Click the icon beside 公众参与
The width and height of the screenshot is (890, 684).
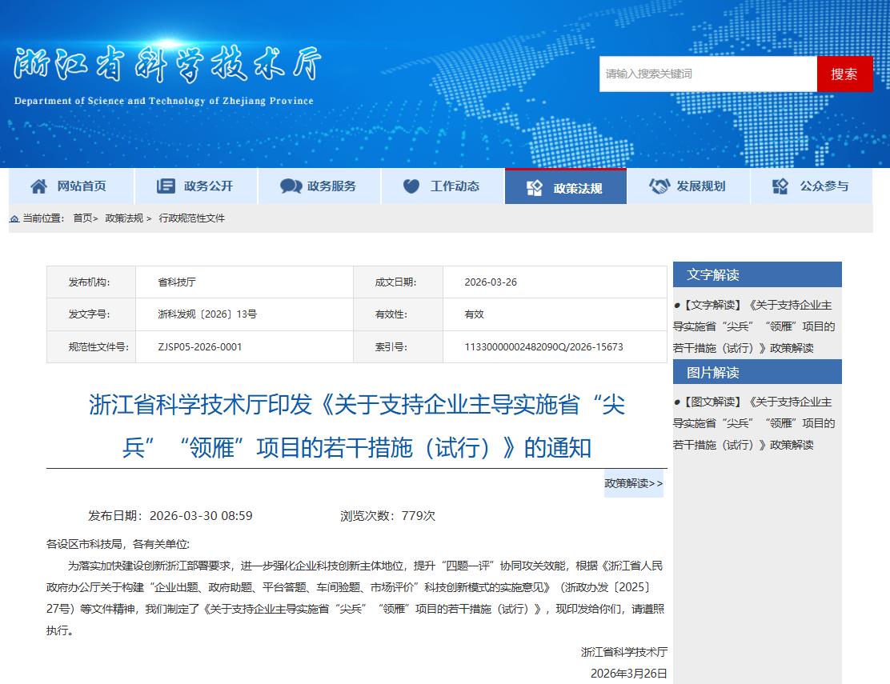click(x=780, y=186)
